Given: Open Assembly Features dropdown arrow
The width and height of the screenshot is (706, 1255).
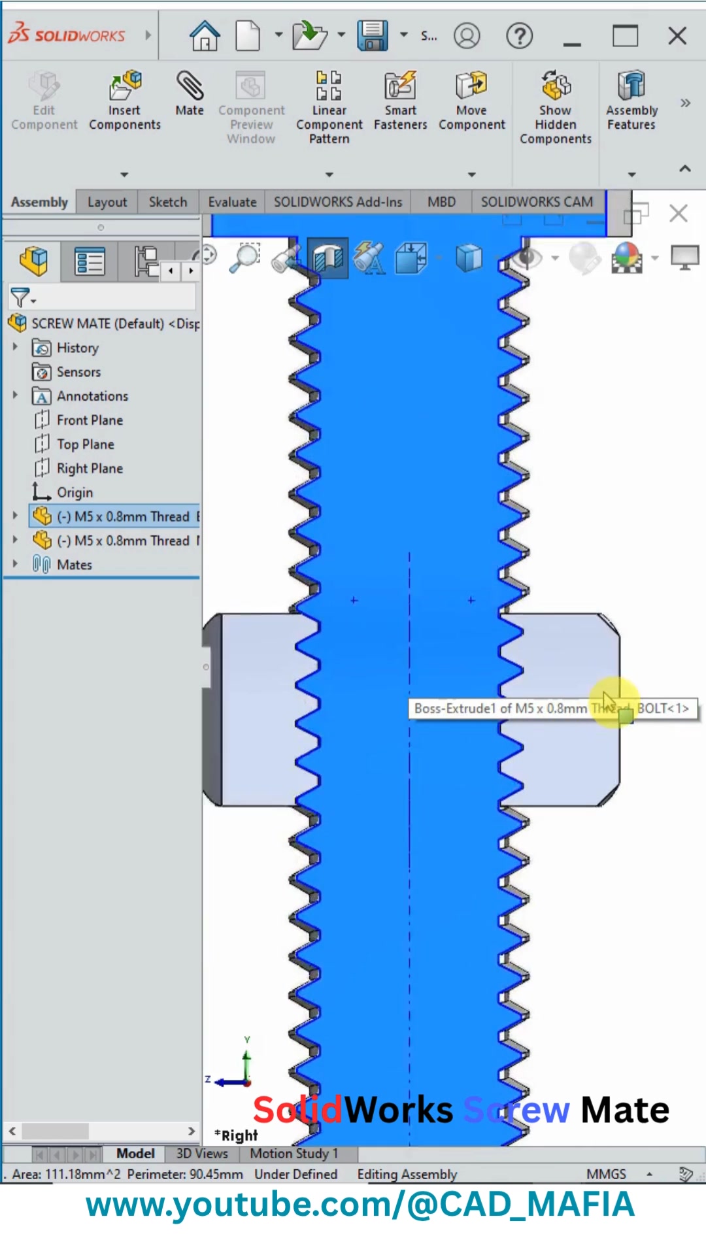Looking at the screenshot, I should click(631, 175).
